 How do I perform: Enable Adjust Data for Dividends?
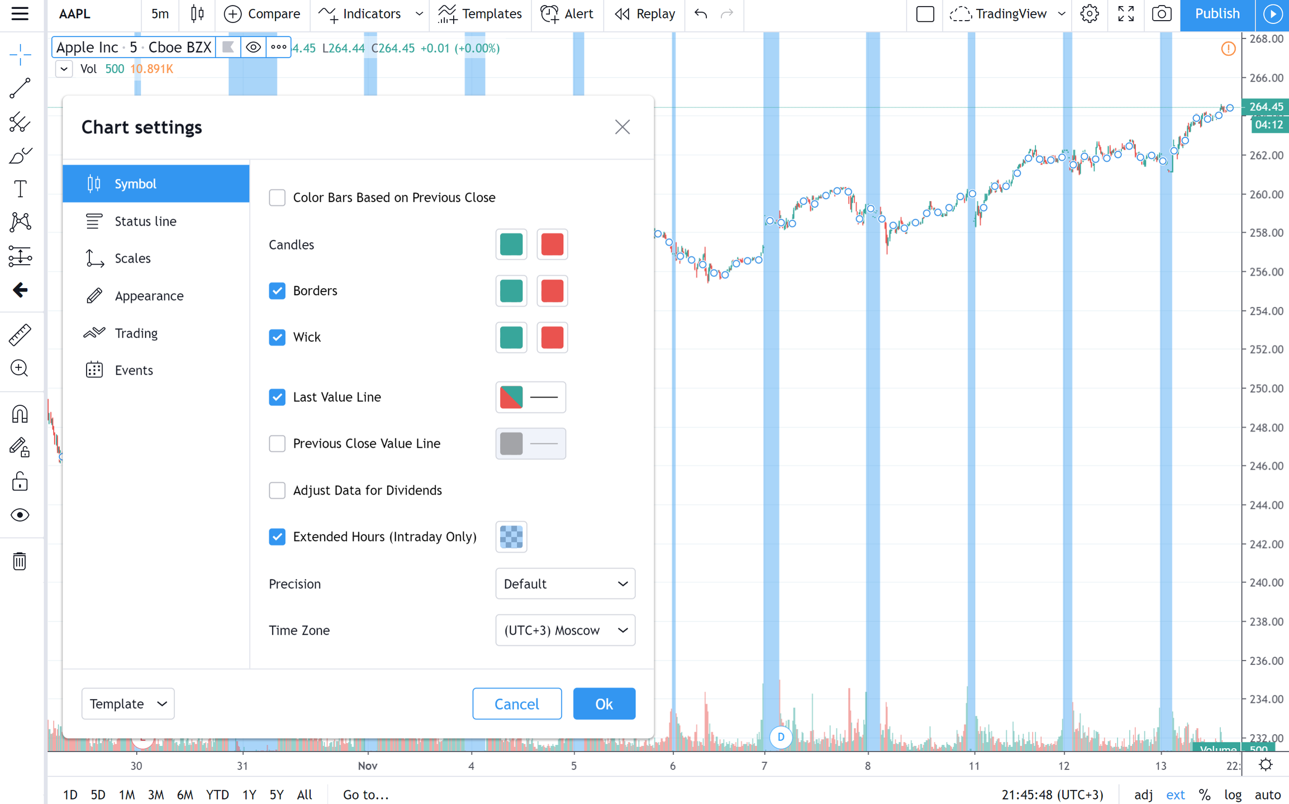277,490
